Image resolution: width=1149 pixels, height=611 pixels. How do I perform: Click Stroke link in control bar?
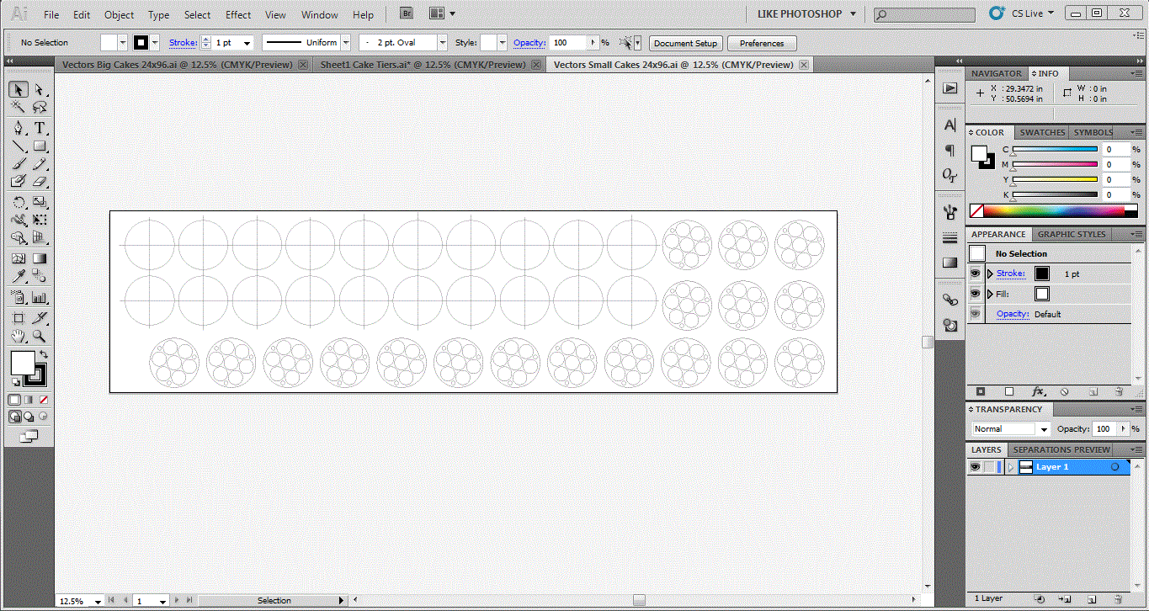coord(183,42)
